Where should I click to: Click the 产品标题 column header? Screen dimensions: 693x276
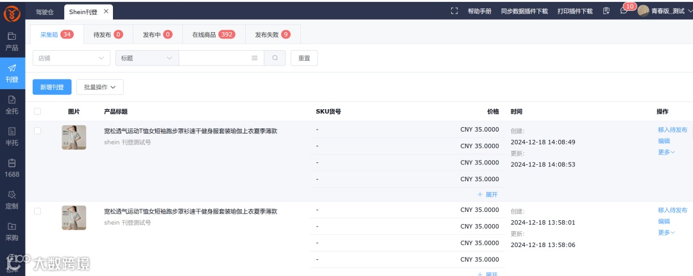point(116,112)
